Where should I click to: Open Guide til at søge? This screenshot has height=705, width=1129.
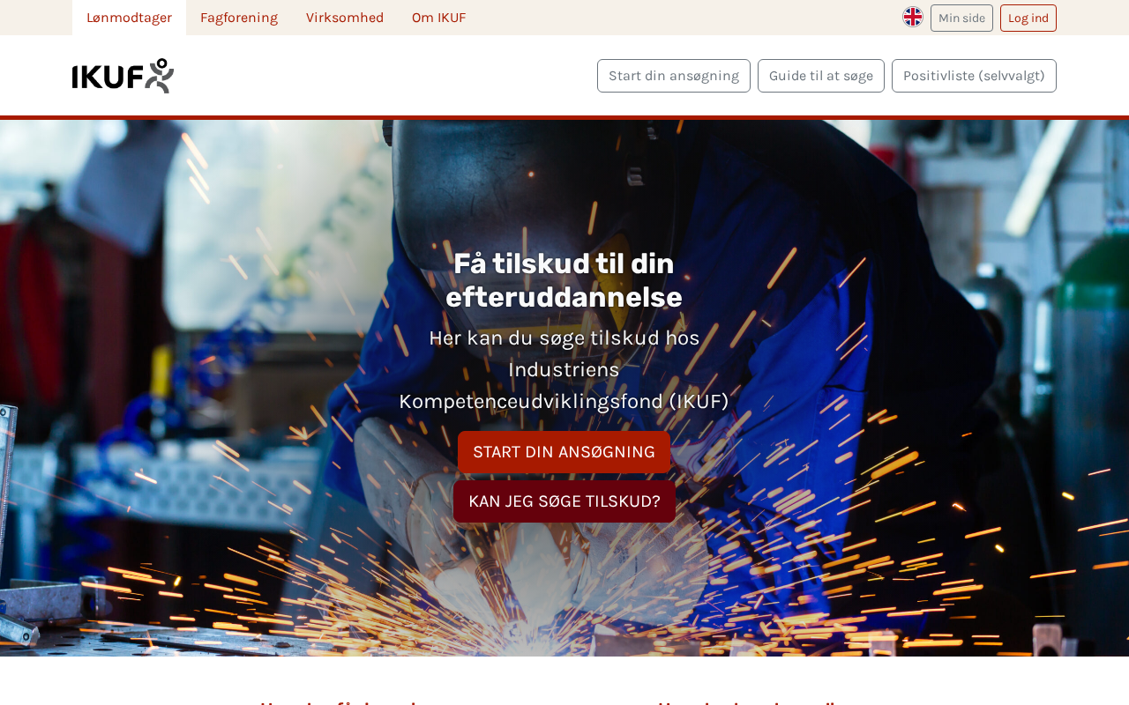click(x=821, y=76)
